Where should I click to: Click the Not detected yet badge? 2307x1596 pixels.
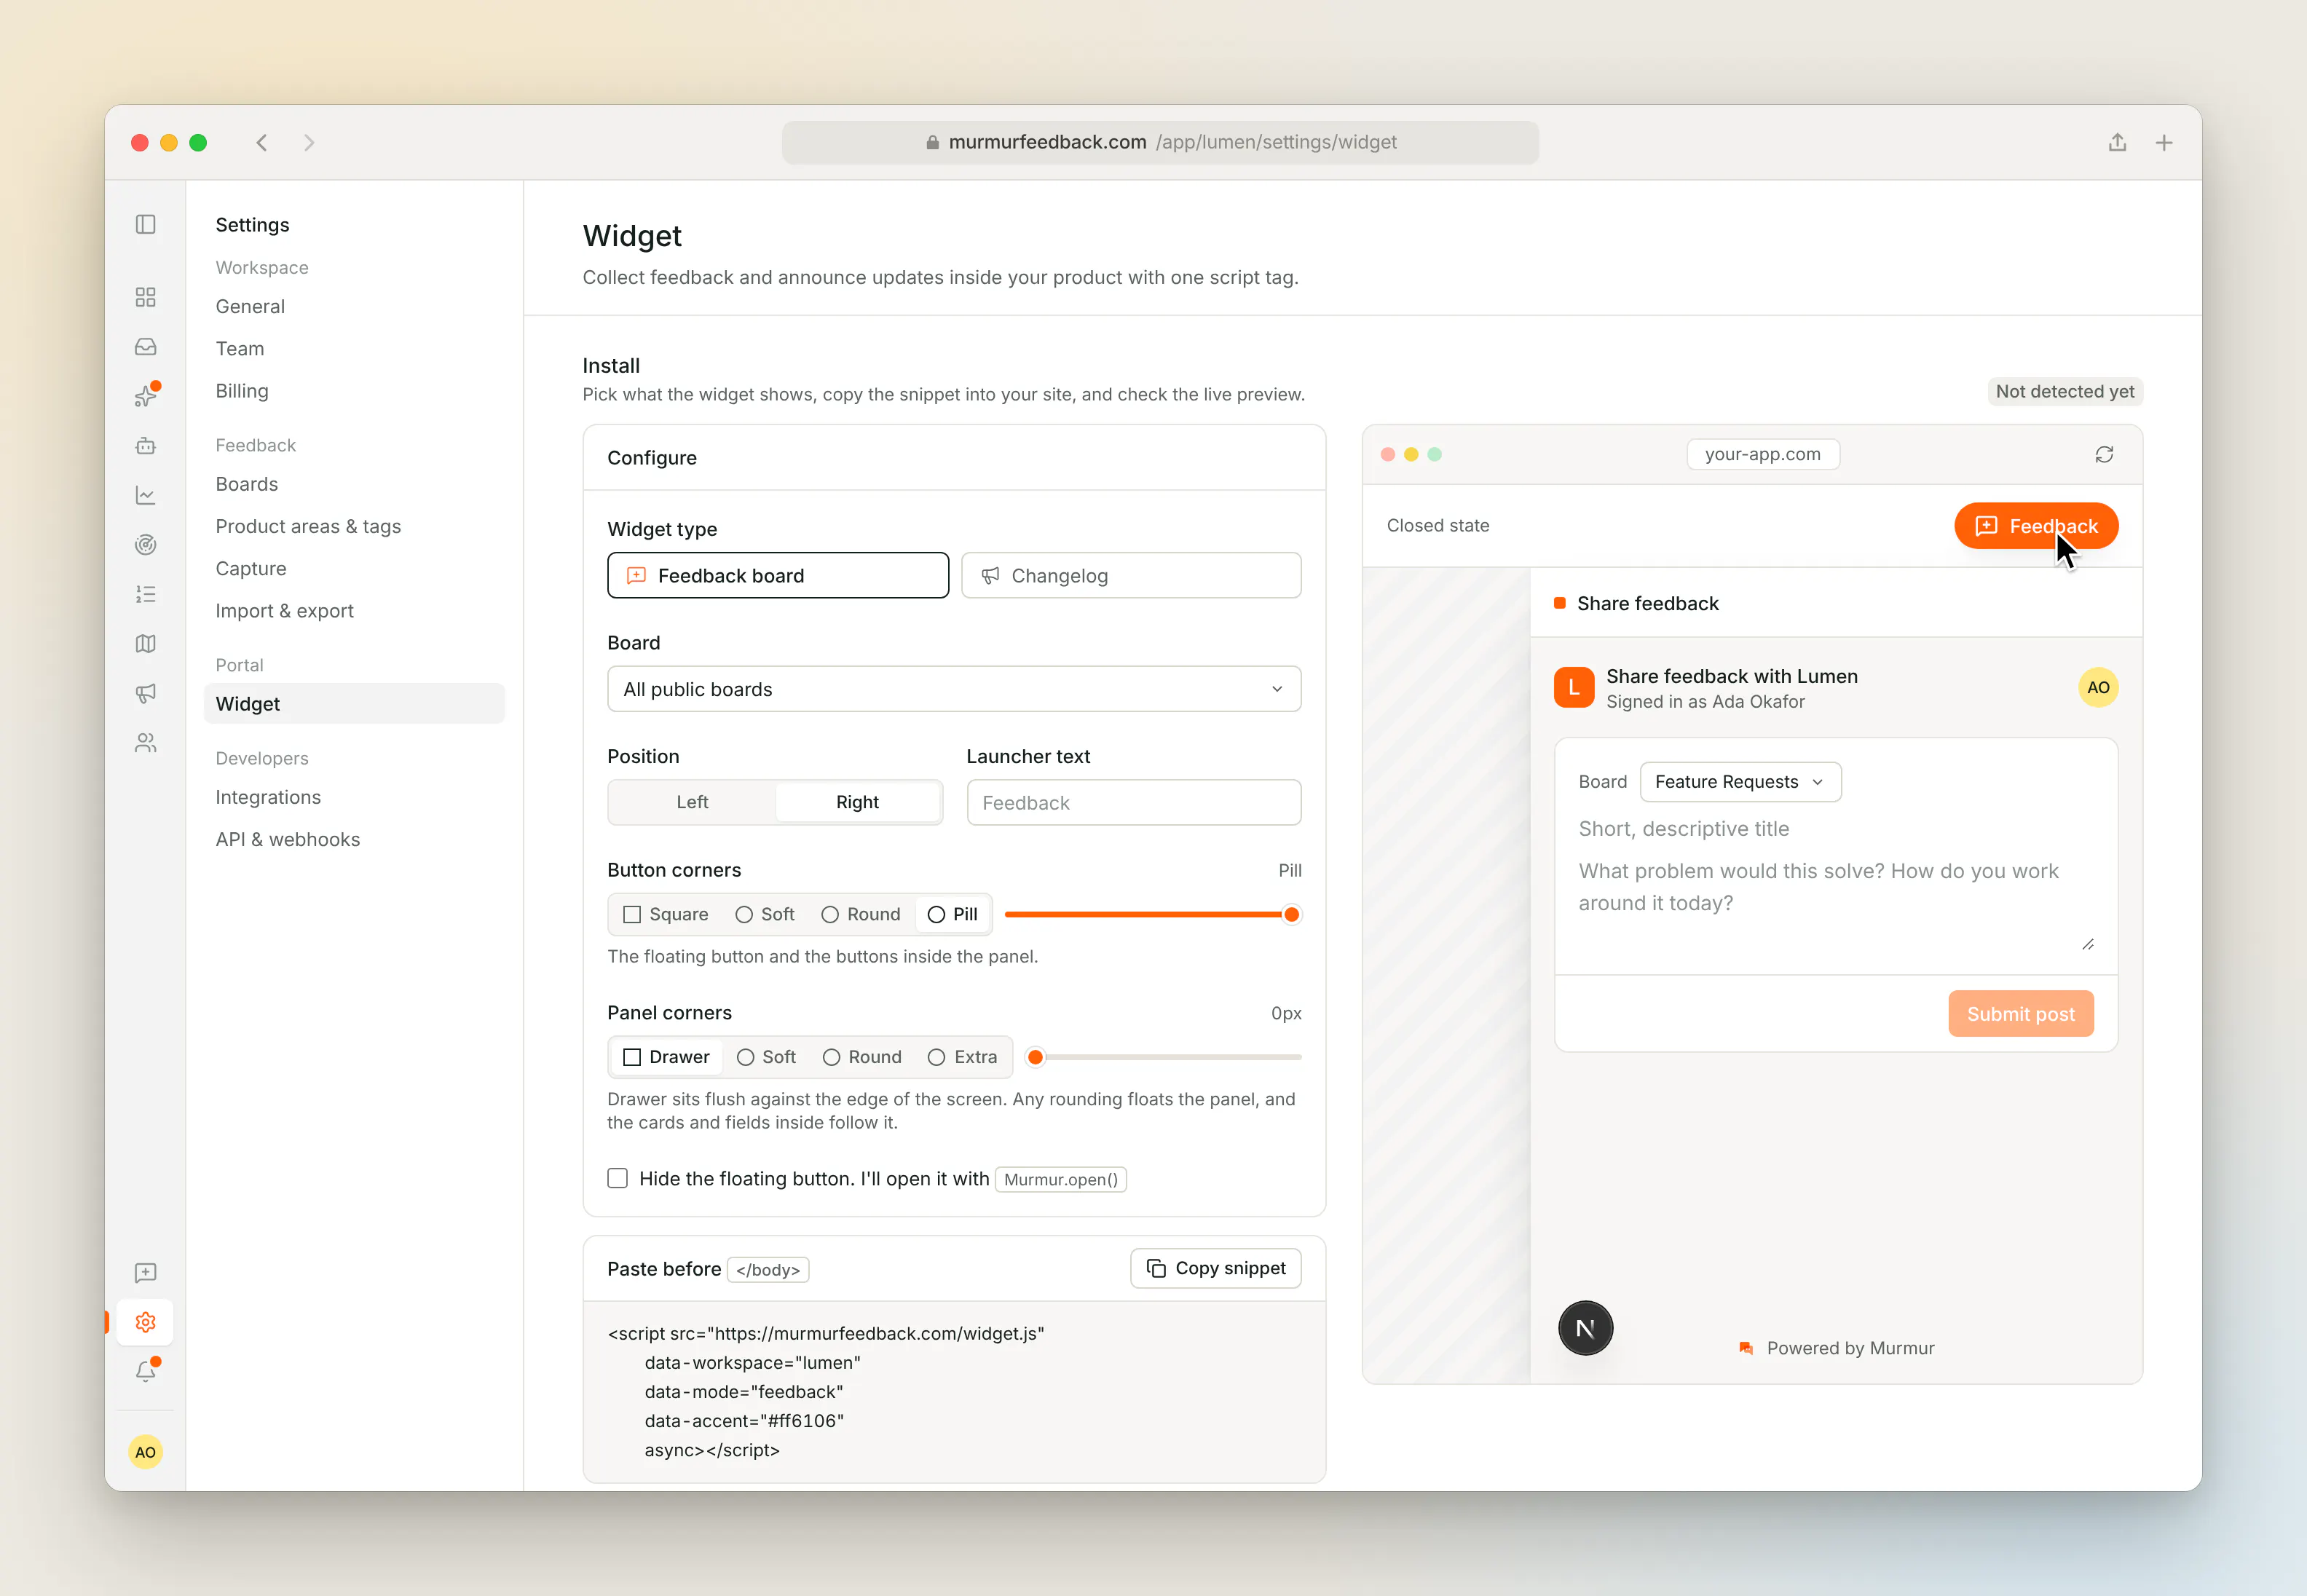click(2065, 392)
